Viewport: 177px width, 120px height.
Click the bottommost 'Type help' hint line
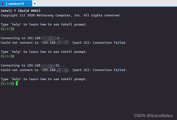[44, 79]
